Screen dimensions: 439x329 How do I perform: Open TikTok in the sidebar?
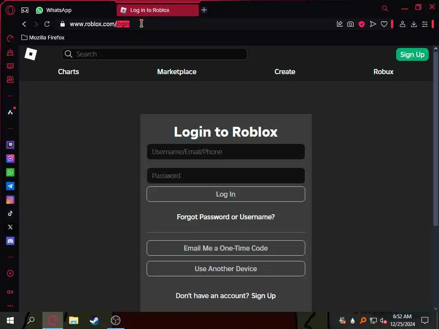coord(10,213)
